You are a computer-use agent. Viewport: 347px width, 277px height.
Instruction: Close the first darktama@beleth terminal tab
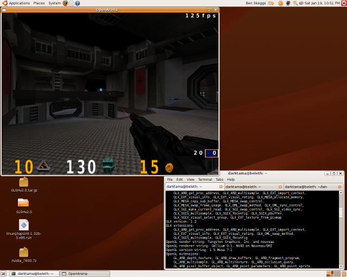point(221,187)
